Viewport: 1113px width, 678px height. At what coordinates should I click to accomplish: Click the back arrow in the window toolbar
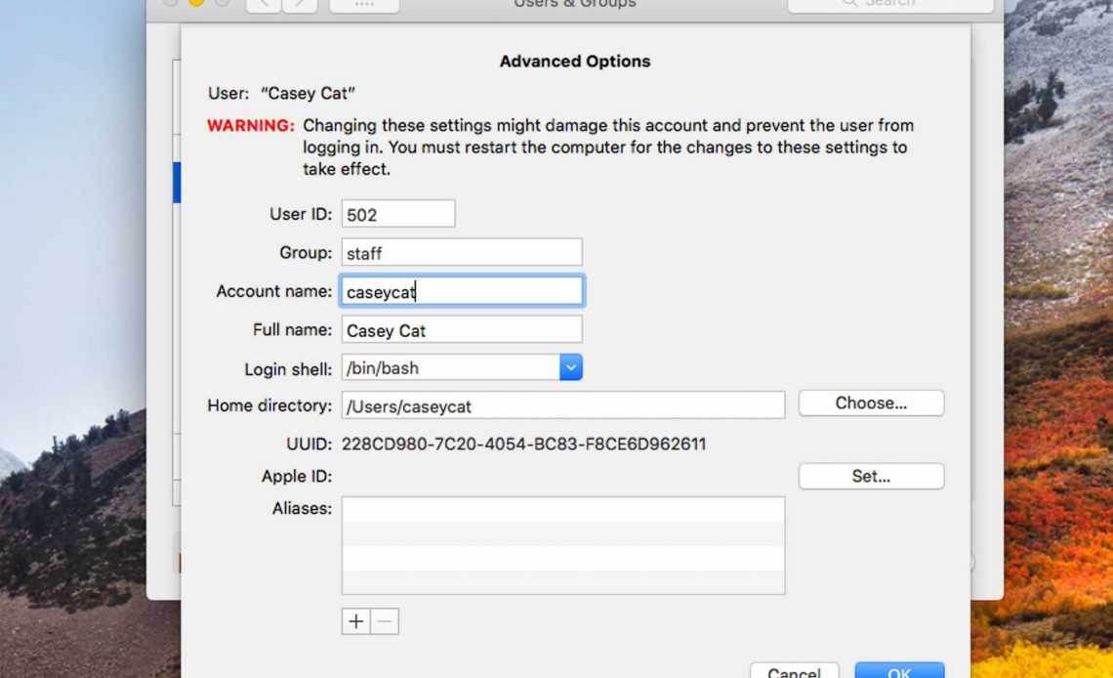pos(264,5)
